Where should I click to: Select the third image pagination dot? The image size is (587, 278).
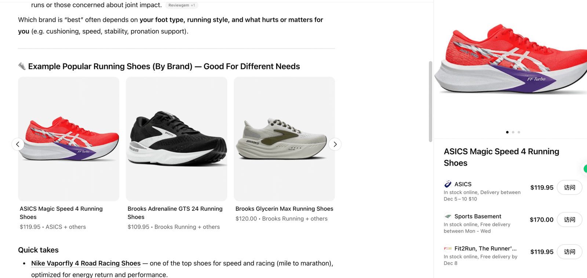coord(519,132)
